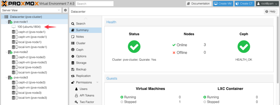
Task: Click the Datacenter server icon in tree
Action: point(7,17)
